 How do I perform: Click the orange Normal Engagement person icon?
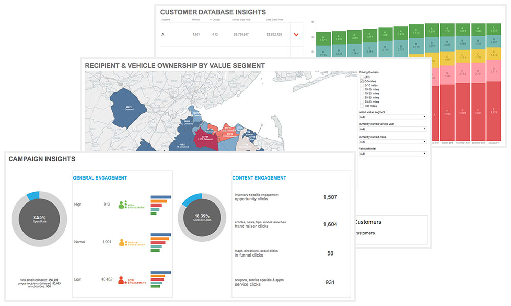click(122, 242)
